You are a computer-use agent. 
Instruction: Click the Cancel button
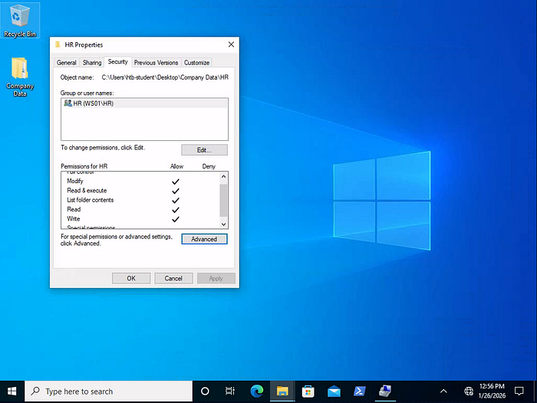tap(173, 278)
